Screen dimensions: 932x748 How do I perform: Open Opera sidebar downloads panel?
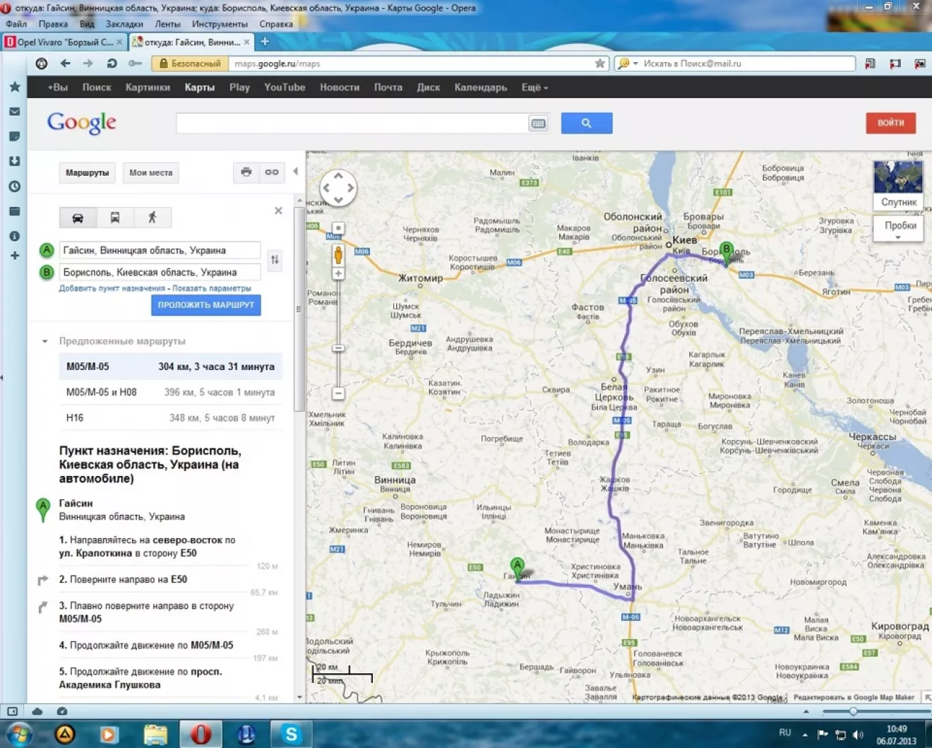point(14,161)
